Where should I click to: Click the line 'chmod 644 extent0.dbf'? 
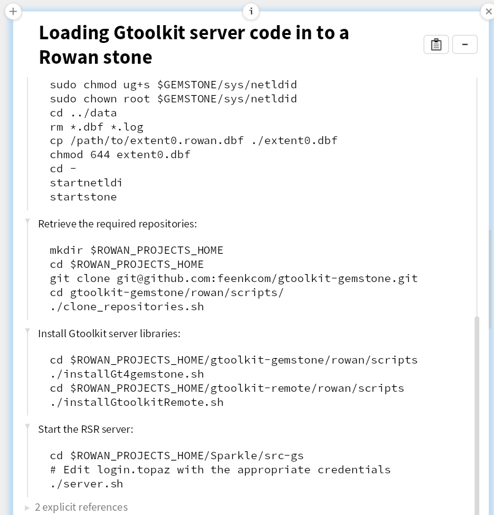(x=120, y=154)
